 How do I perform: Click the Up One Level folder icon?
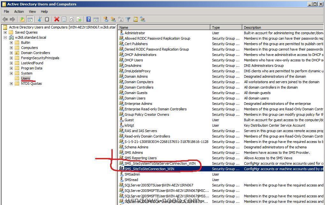(x=22, y=20)
